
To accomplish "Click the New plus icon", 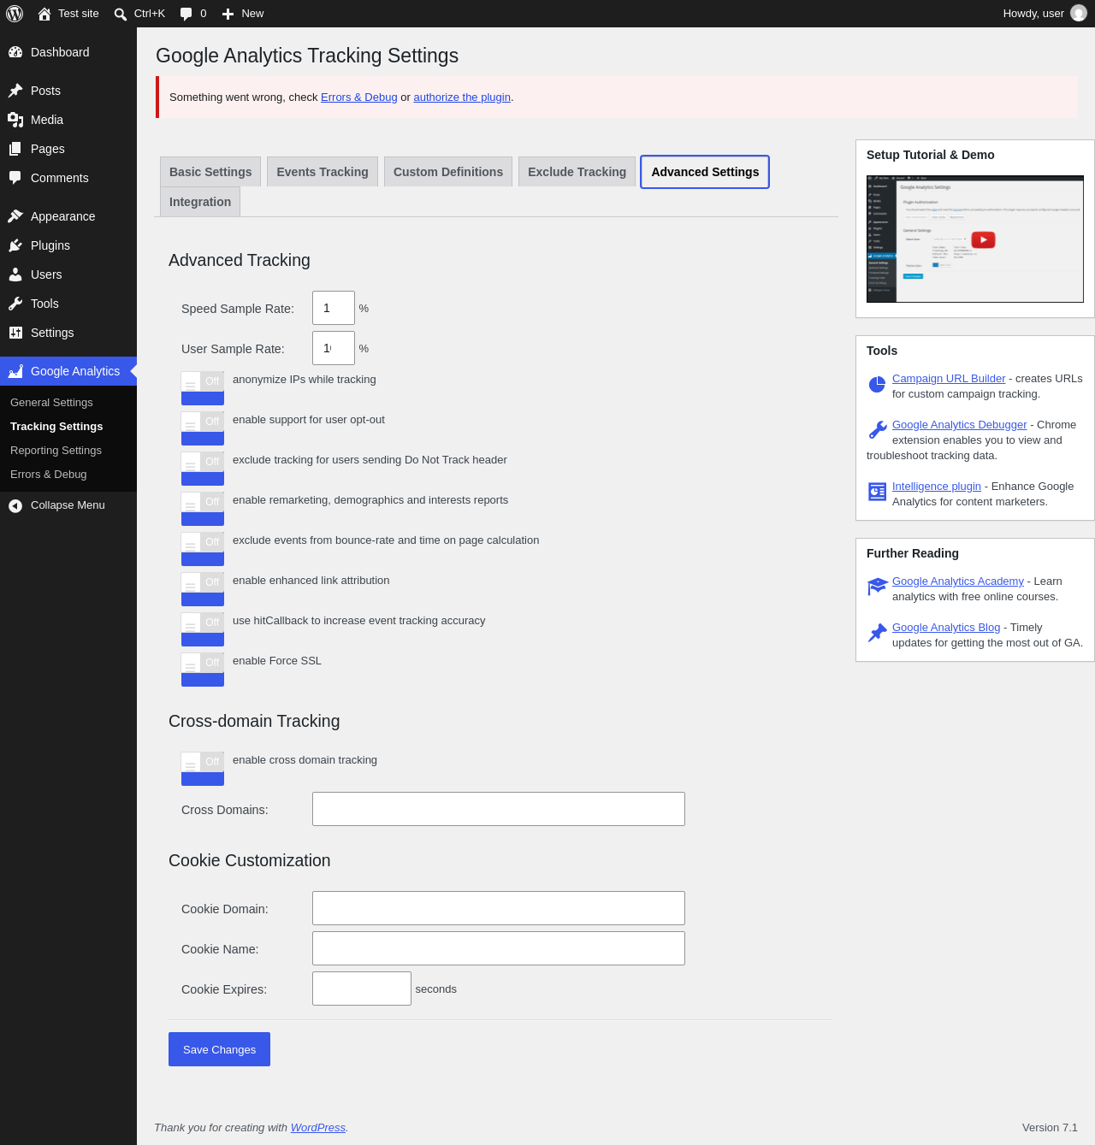I will pos(228,14).
